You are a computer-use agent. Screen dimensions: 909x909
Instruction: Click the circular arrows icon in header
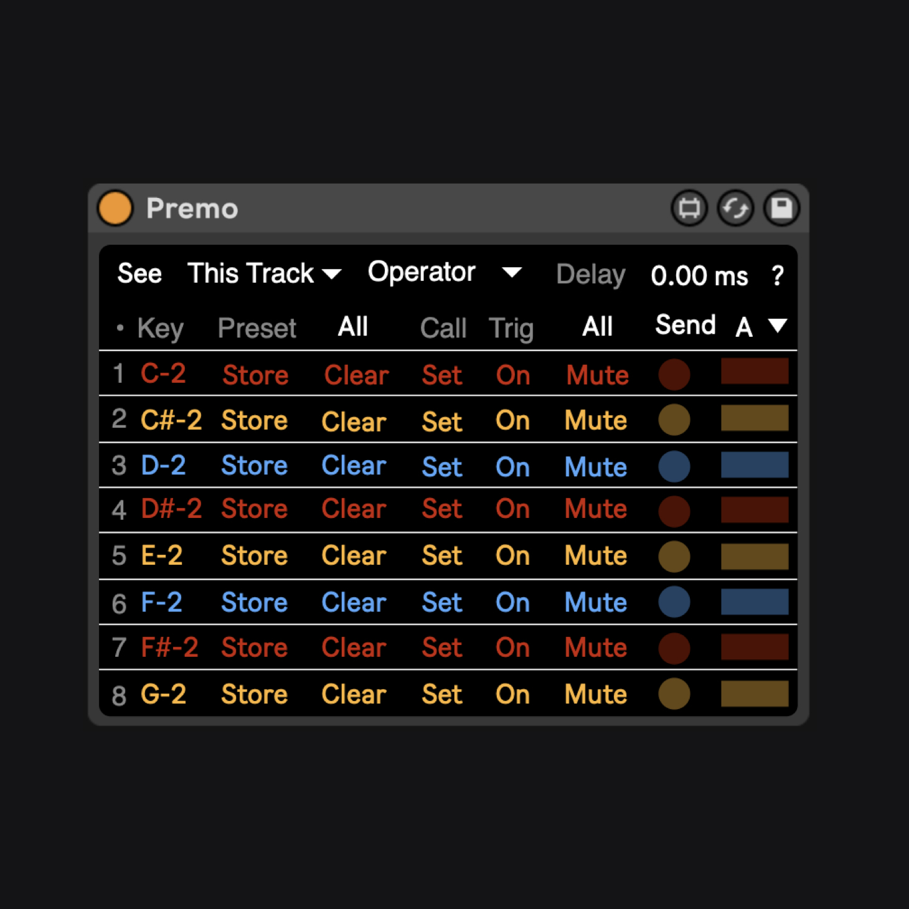tap(735, 208)
